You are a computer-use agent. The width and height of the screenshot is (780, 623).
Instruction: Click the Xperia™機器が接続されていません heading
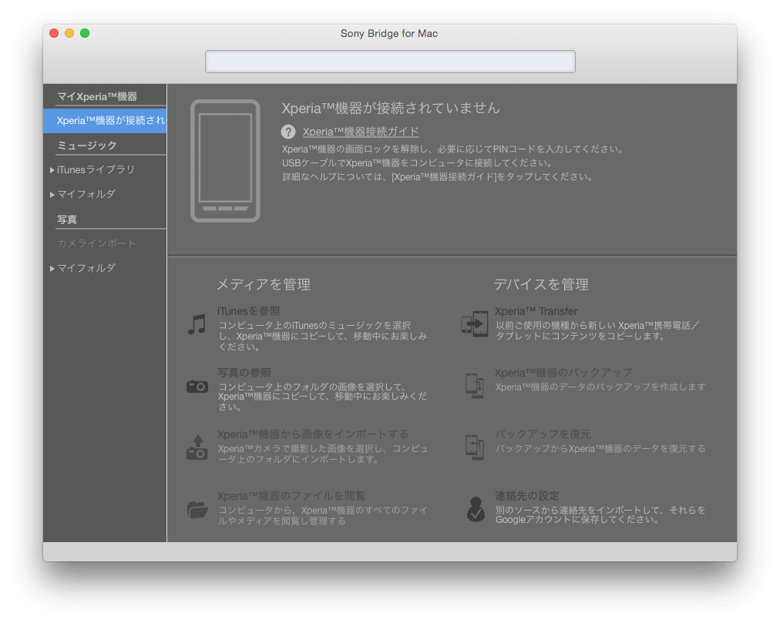[x=391, y=108]
